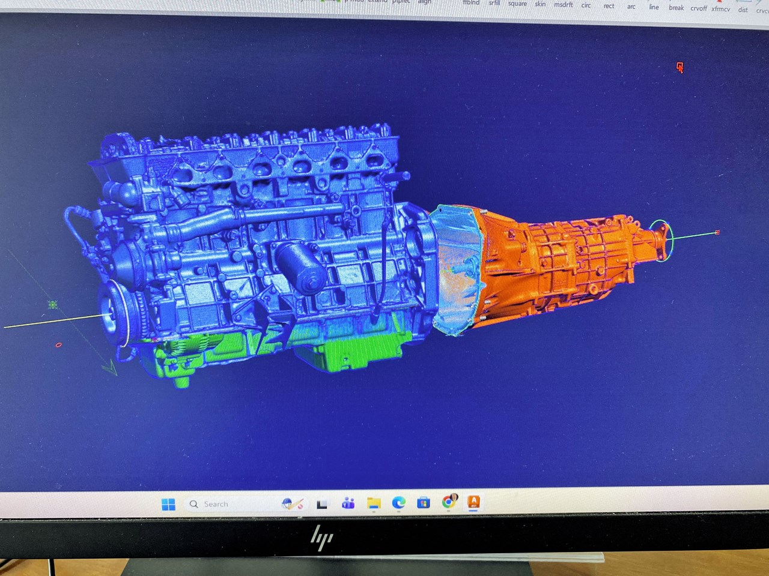769x576 pixels.
Task: Select the msdrft multi-surface draft tool
Action: [x=563, y=5]
